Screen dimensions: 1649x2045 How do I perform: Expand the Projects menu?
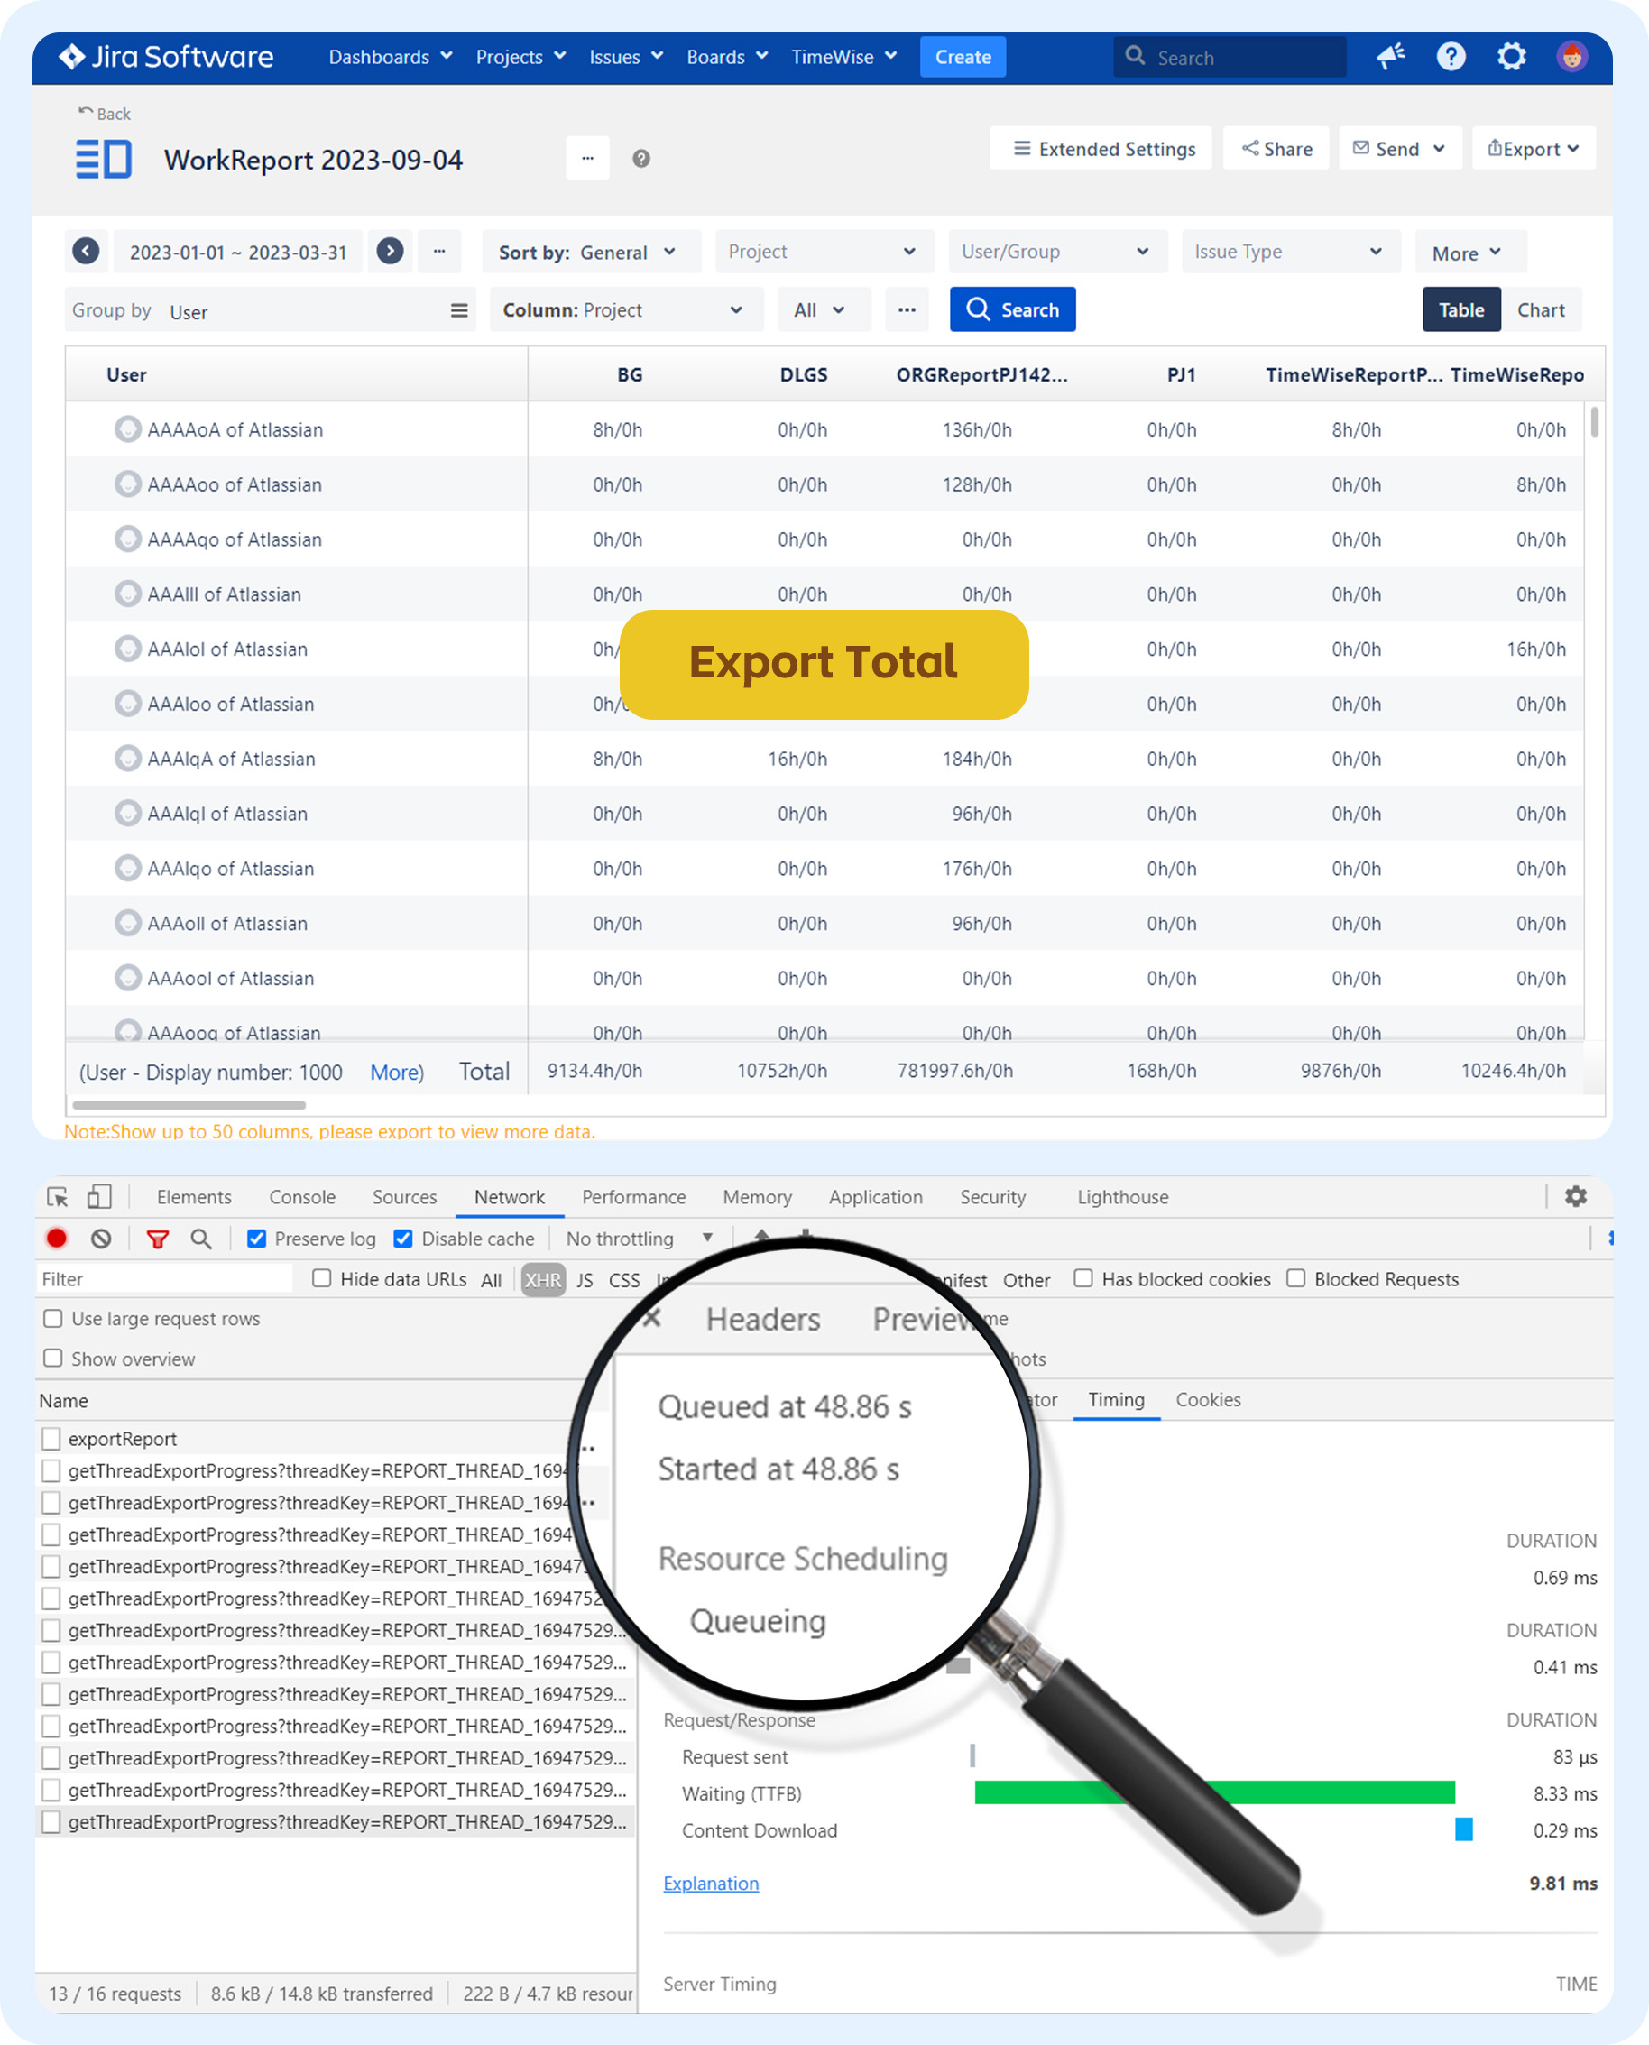(x=520, y=57)
